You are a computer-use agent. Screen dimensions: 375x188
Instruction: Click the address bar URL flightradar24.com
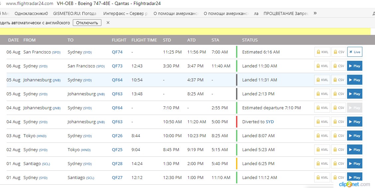[29, 4]
